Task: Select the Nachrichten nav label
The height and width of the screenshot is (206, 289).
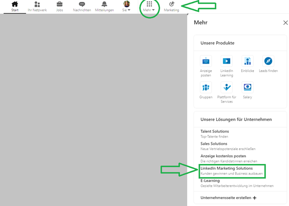Action: click(x=82, y=10)
